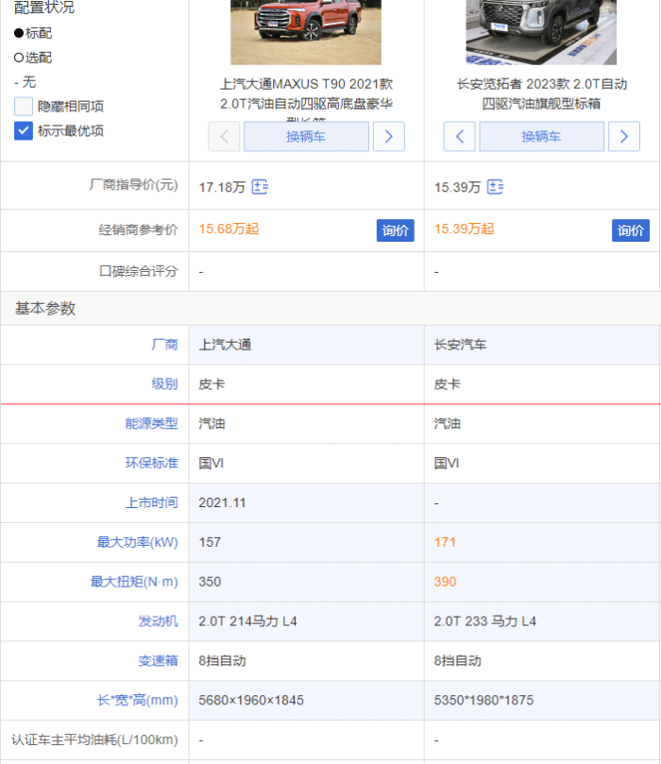Click the 经销商参考价 row label
Screen dimensions: 661x764
(x=138, y=229)
